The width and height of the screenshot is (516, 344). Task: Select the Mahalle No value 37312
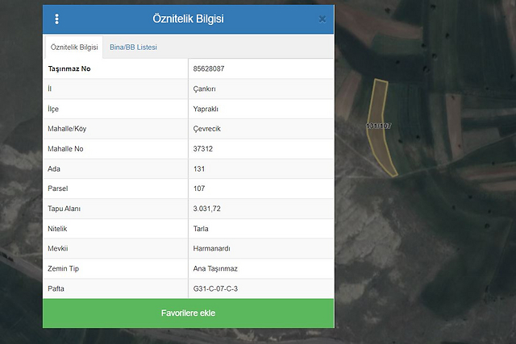[204, 149]
